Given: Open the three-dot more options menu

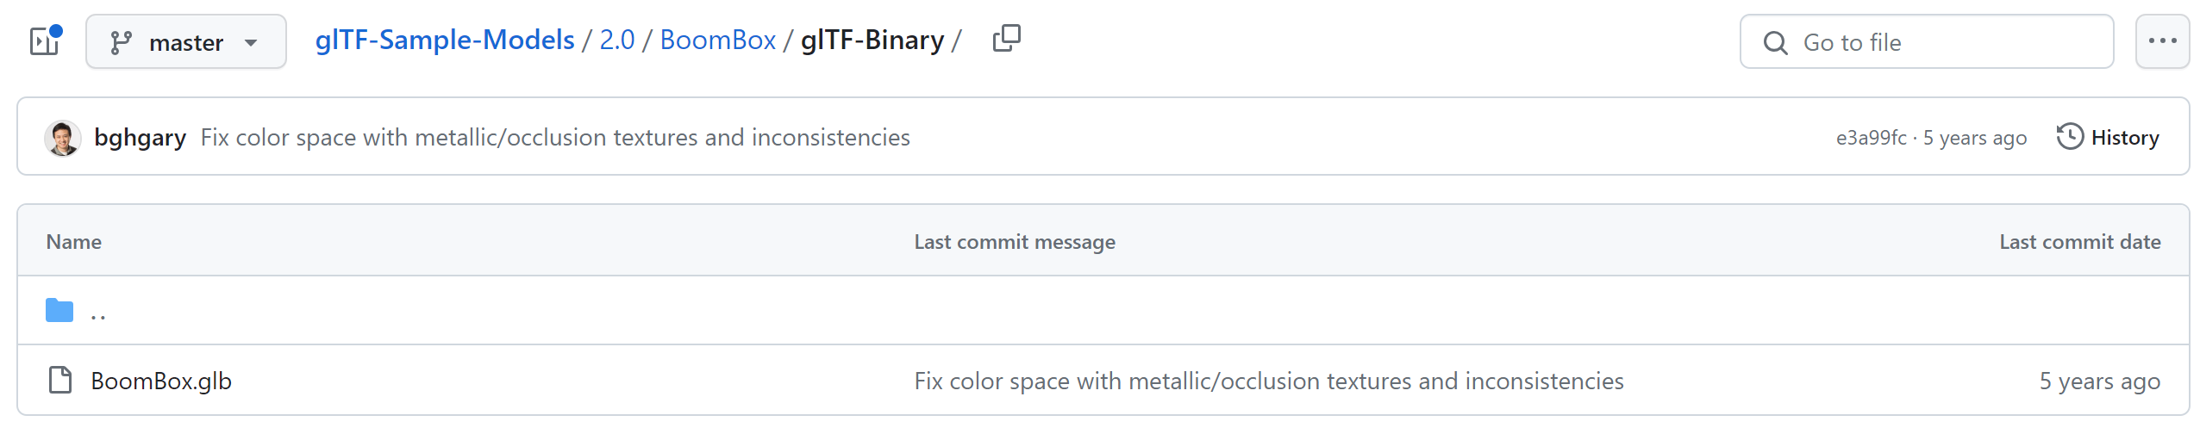Looking at the screenshot, I should (x=2162, y=41).
